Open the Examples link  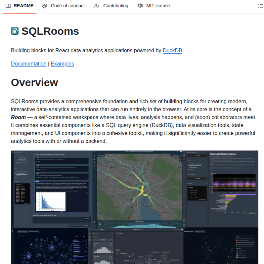[x=63, y=64]
